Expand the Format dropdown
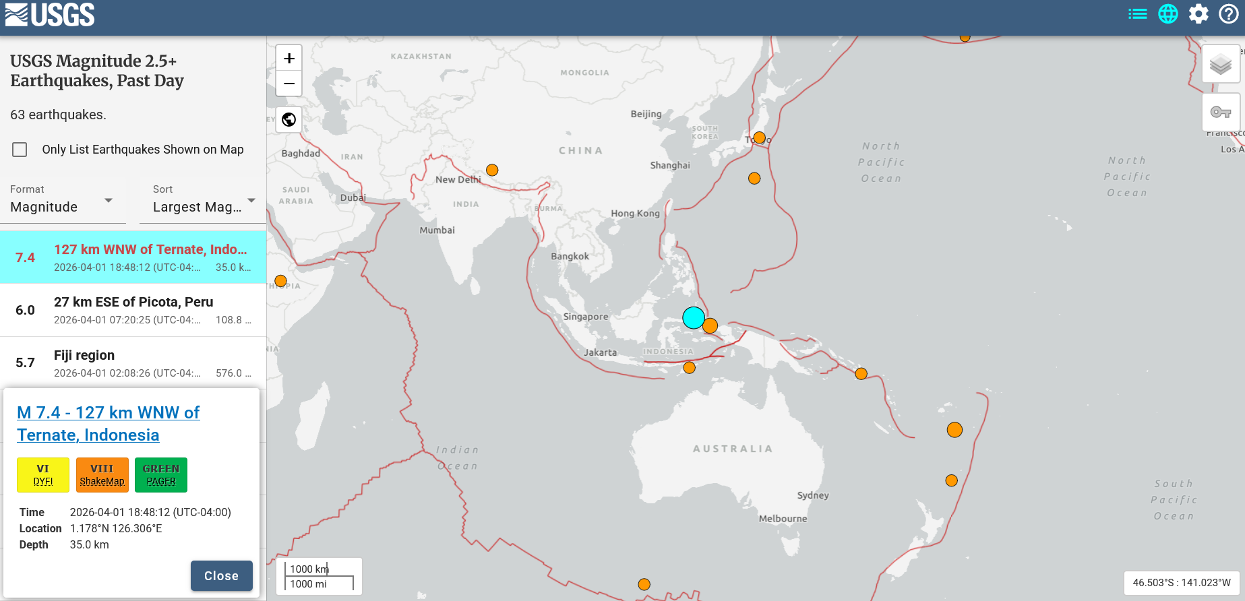This screenshot has height=601, width=1245. (62, 200)
